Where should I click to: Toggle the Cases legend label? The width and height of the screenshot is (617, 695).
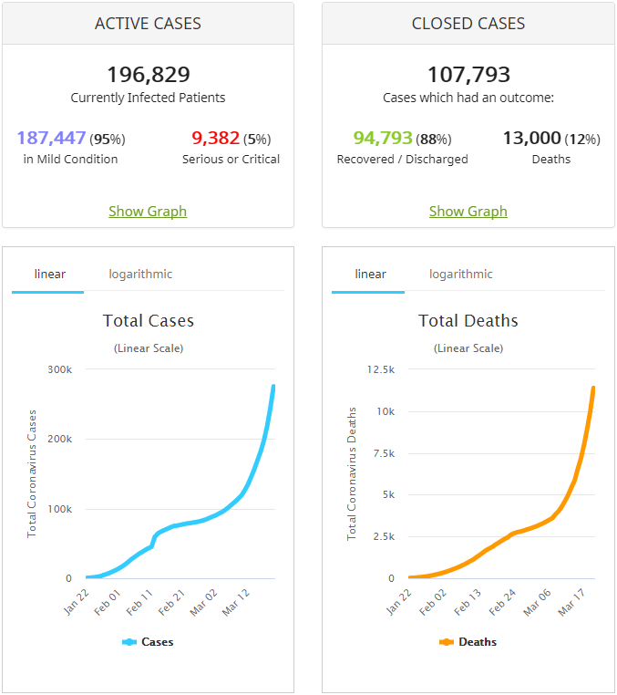coord(157,642)
